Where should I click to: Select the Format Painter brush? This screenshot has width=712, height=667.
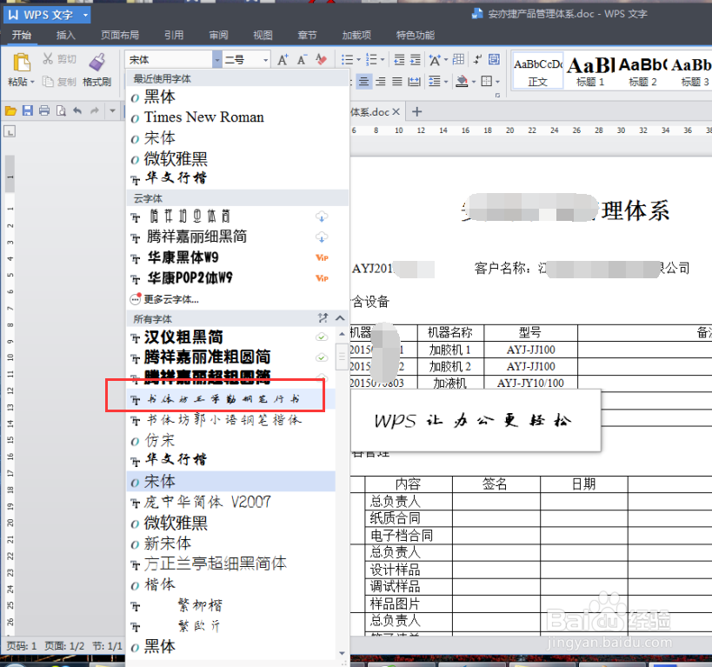[x=97, y=63]
